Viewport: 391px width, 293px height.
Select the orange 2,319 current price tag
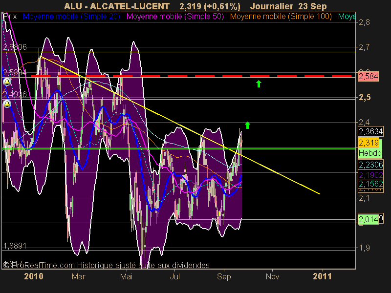click(x=369, y=143)
